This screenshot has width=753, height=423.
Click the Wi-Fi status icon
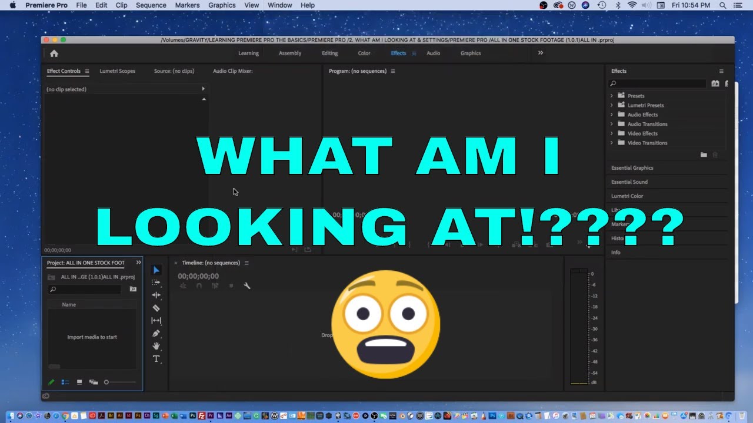tap(632, 5)
